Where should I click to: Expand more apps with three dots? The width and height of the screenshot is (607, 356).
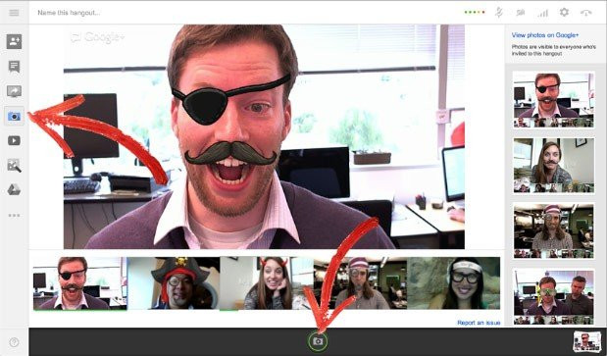[x=14, y=216]
